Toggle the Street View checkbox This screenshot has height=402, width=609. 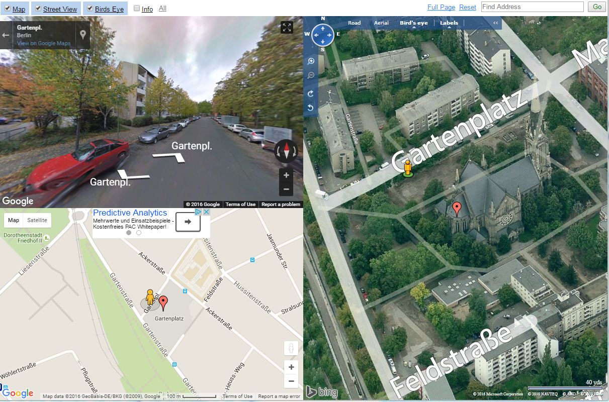tap(38, 9)
